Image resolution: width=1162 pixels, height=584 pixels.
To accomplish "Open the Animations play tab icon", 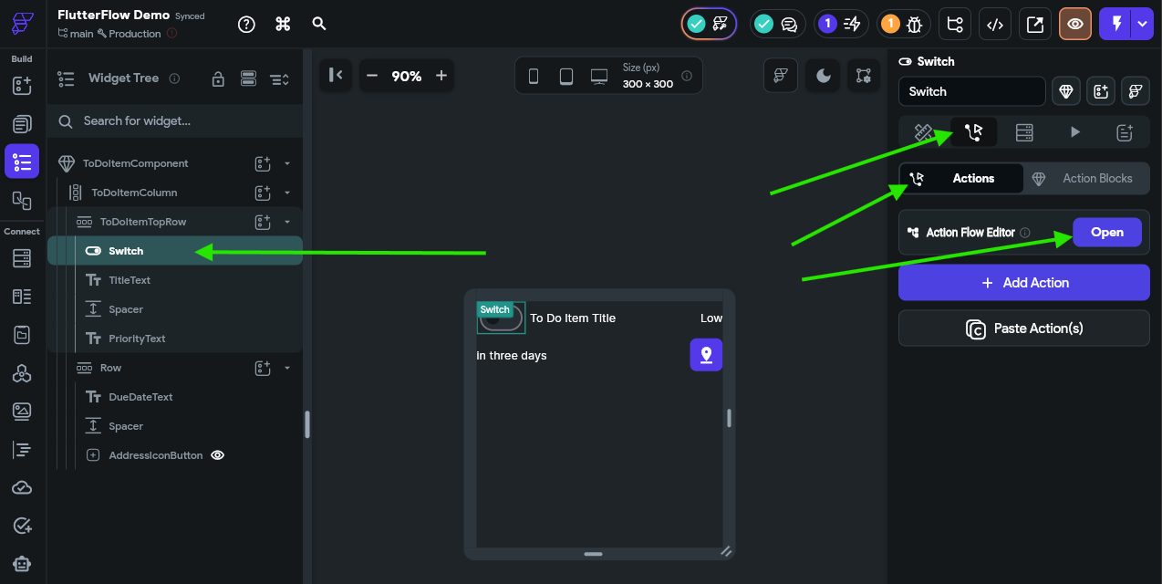I will tap(1075, 132).
